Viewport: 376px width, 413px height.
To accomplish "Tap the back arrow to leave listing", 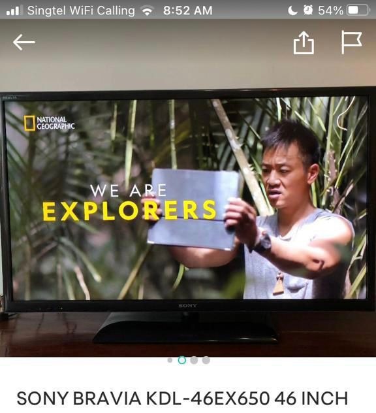I will pyautogui.click(x=24, y=42).
